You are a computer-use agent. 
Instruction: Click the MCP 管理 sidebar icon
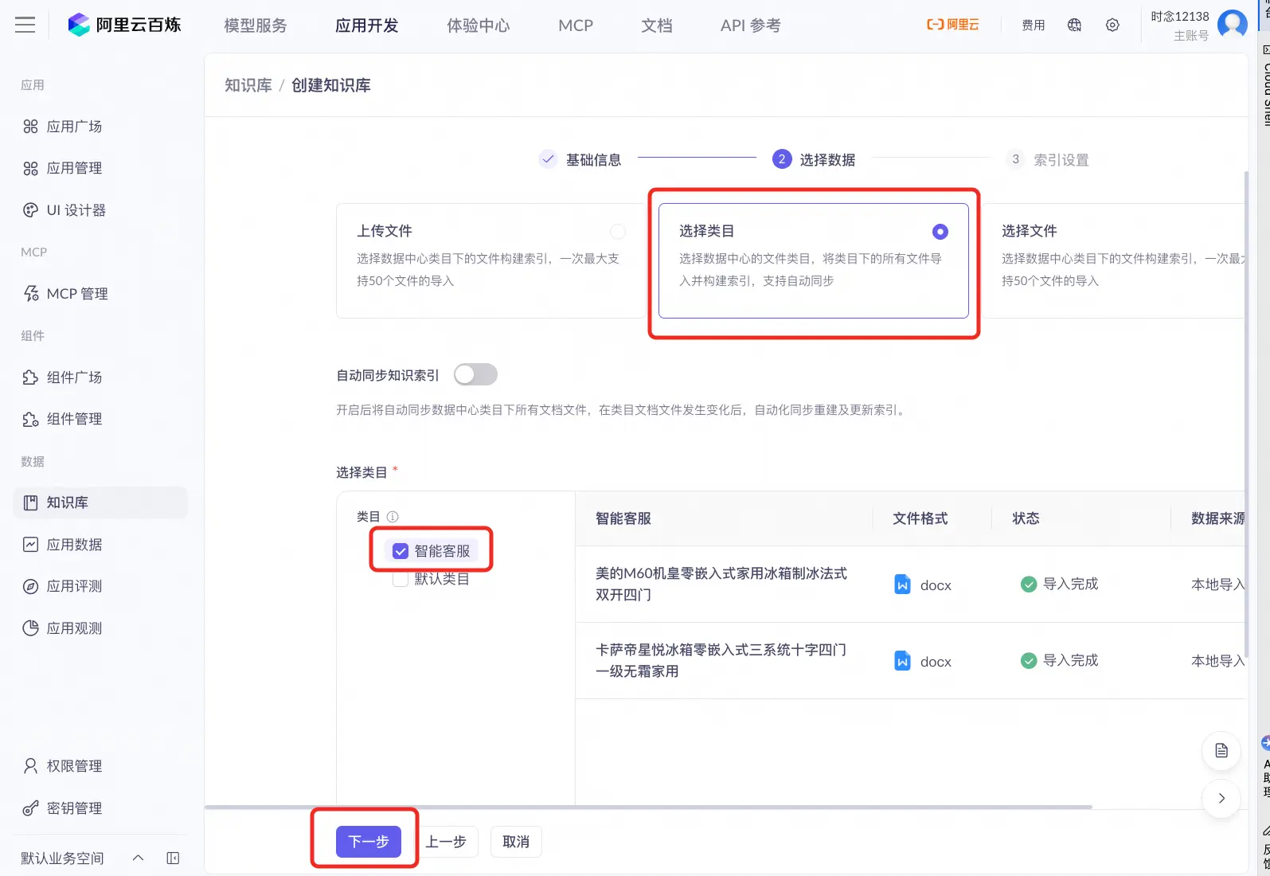30,294
